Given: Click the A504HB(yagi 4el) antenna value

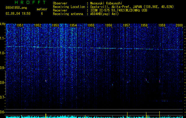Looking at the screenshot, I should tap(104, 14).
